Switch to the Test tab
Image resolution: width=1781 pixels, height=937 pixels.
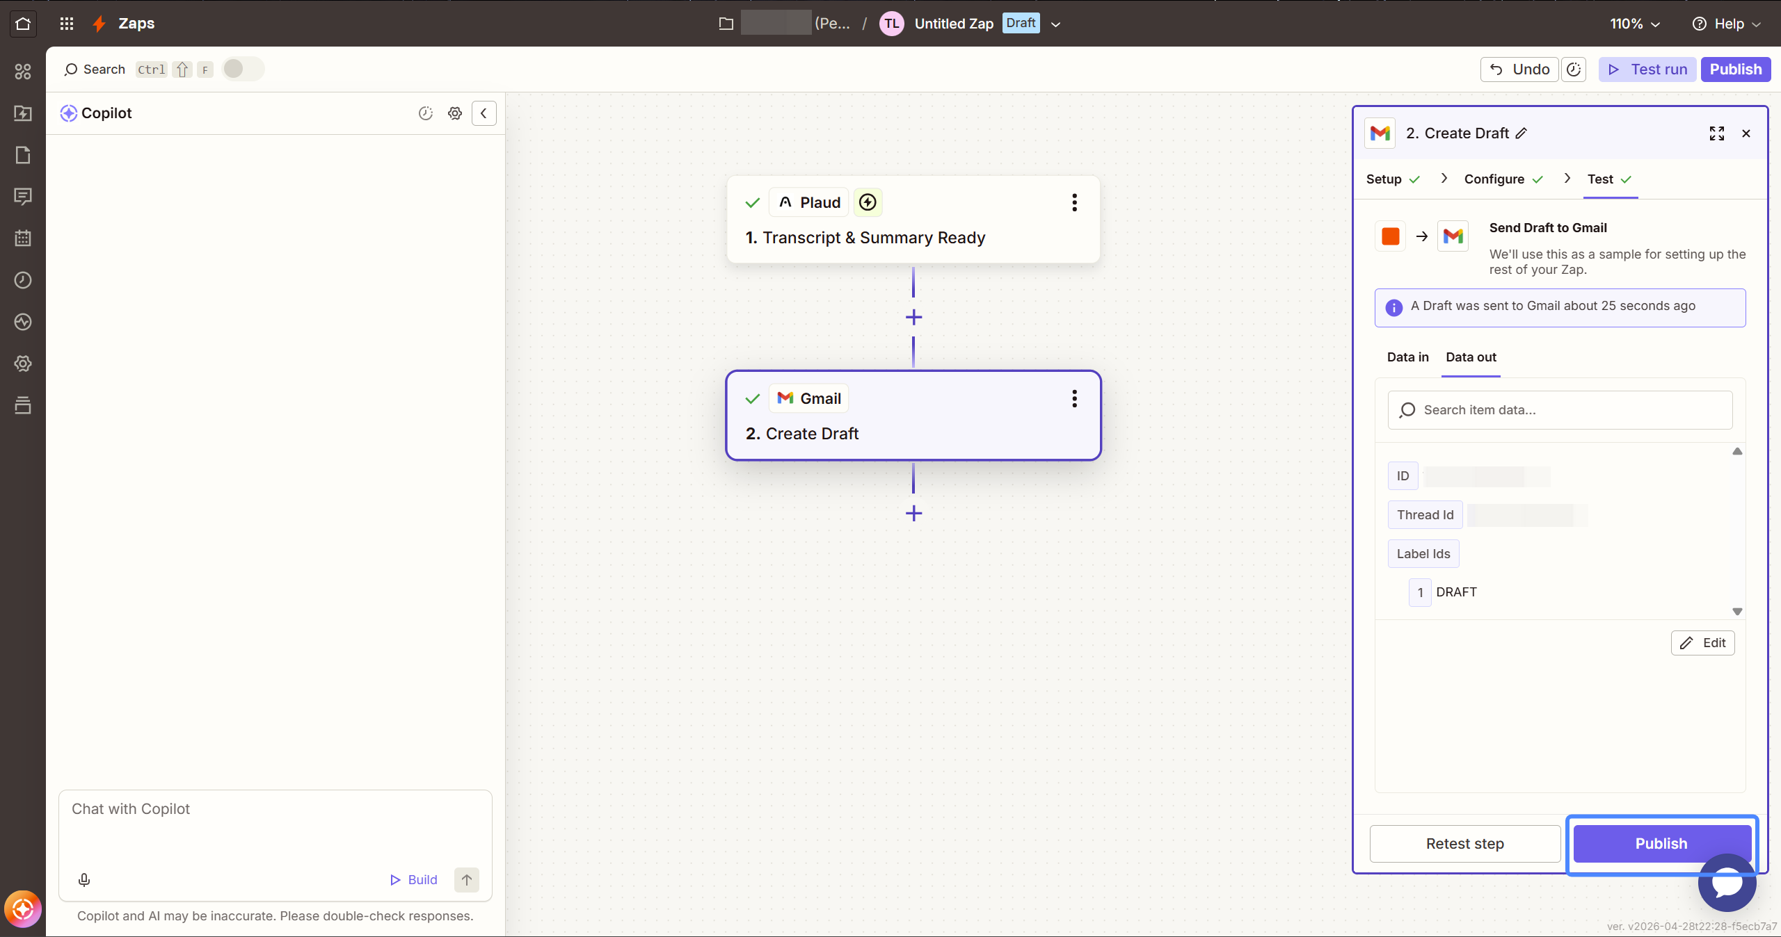pos(1609,179)
